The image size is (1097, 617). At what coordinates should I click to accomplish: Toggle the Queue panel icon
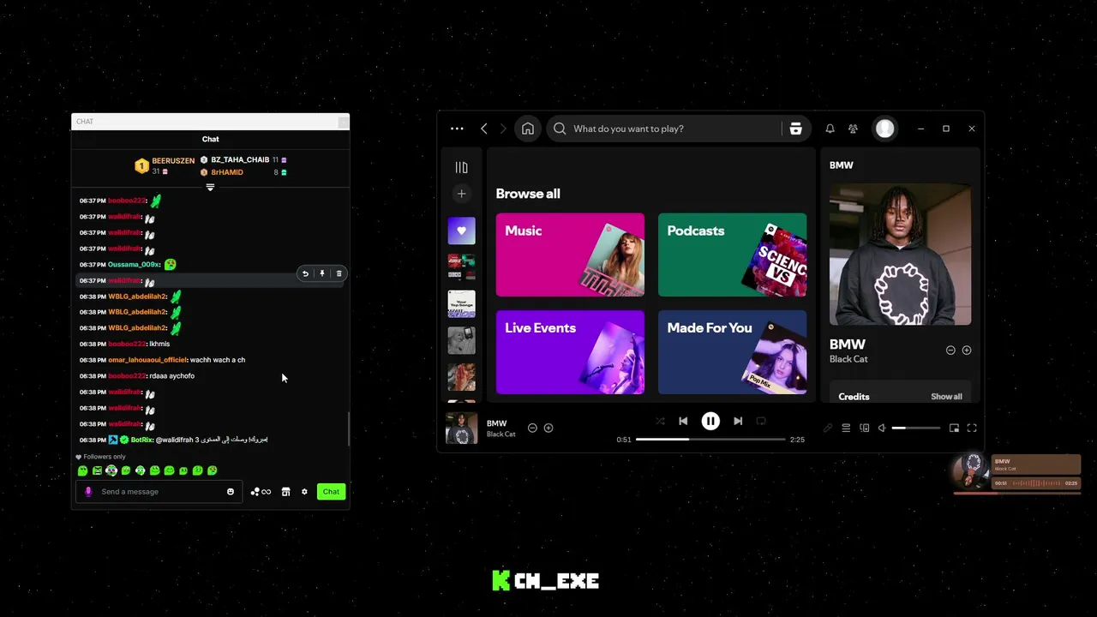846,428
